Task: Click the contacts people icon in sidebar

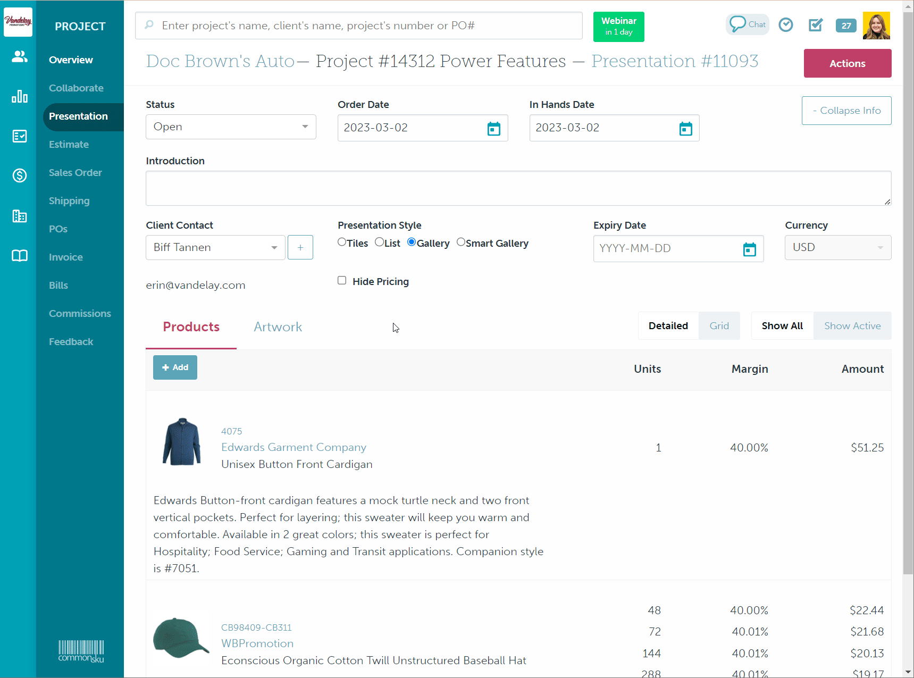Action: (19, 56)
